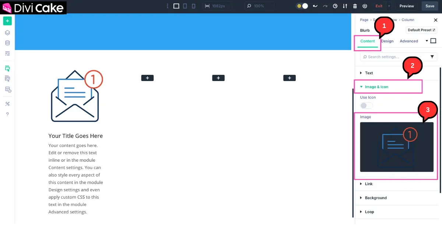
Task: Toggle the light/dark mode sun switch
Action: point(302,6)
